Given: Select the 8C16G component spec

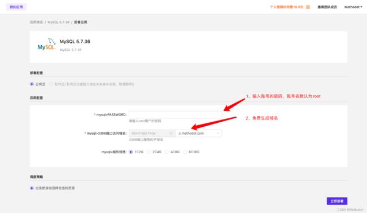Looking at the screenshot, I should click(x=185, y=152).
